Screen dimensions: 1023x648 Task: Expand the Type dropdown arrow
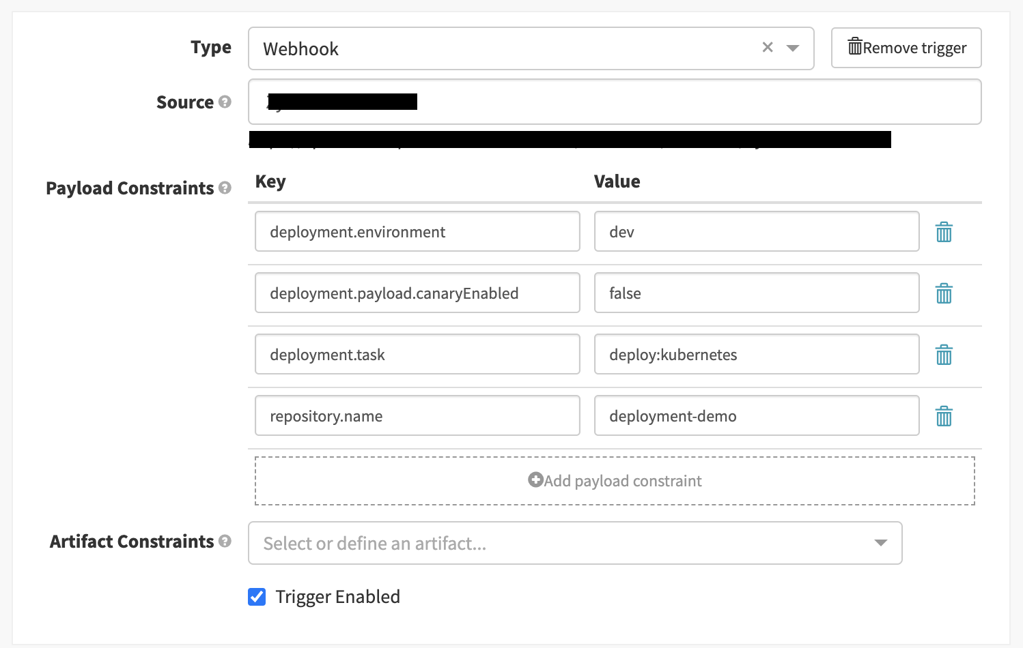(793, 48)
